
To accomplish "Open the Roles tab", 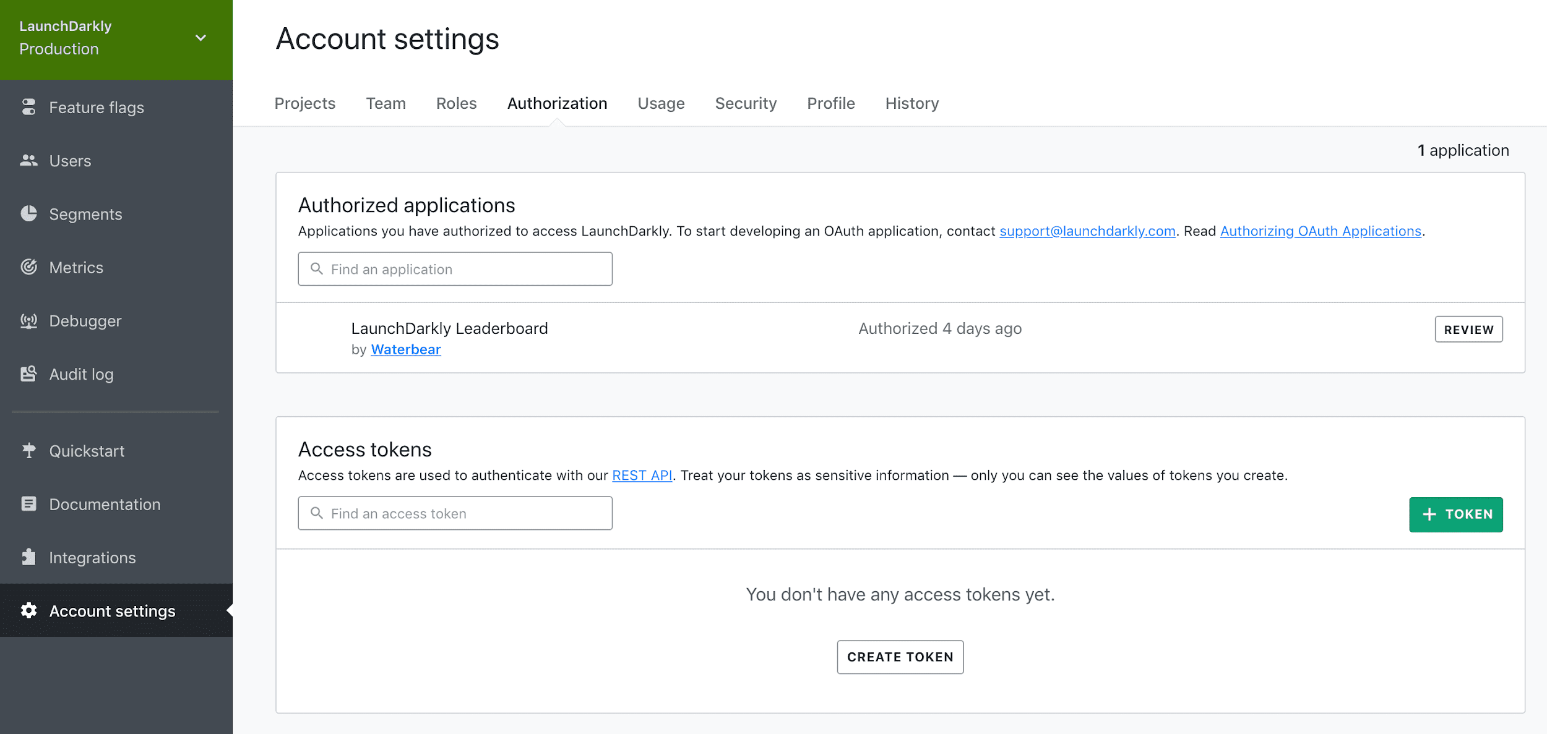I will click(456, 103).
